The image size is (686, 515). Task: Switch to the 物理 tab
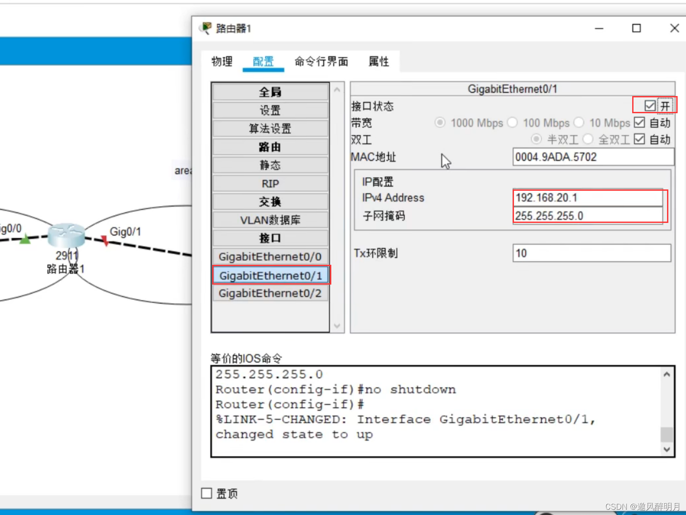(x=222, y=62)
